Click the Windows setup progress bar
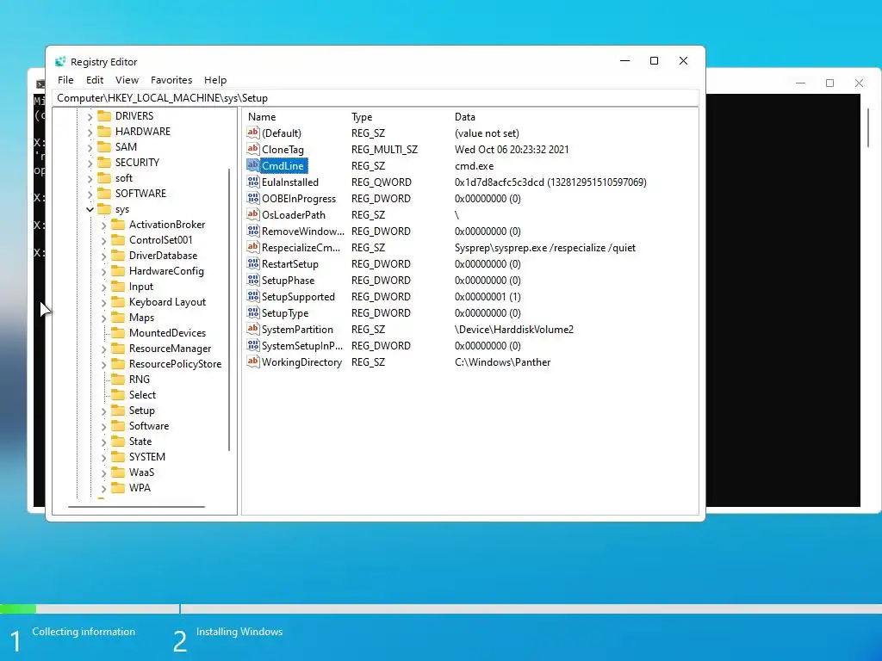The height and width of the screenshot is (661, 882). pyautogui.click(x=441, y=608)
